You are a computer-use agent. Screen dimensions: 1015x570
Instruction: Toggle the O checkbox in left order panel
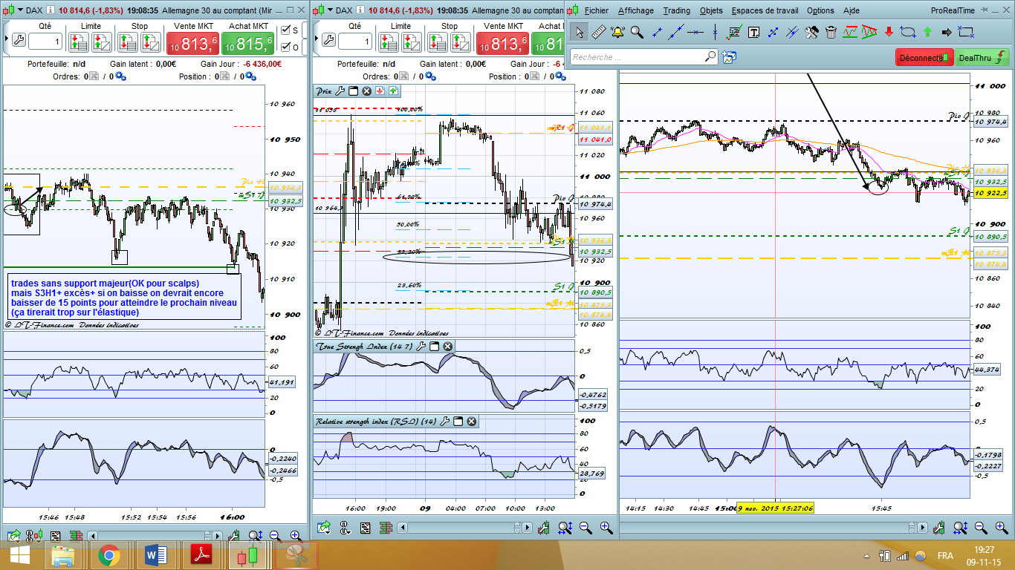(x=285, y=47)
